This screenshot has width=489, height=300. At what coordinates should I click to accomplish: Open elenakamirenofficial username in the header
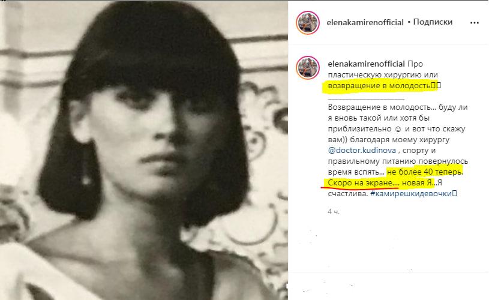click(365, 22)
